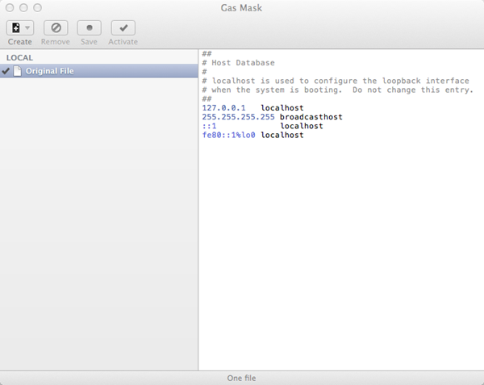
Task: Click the document icon beside Original File
Action: (18, 71)
